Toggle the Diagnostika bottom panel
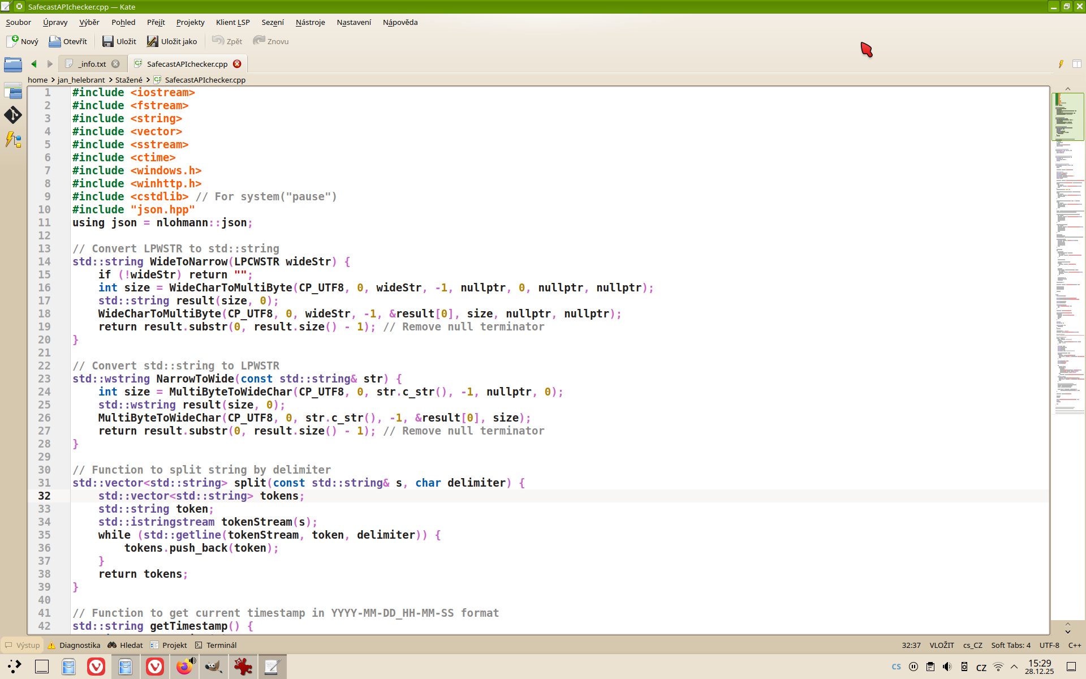1086x679 pixels. [x=74, y=645]
